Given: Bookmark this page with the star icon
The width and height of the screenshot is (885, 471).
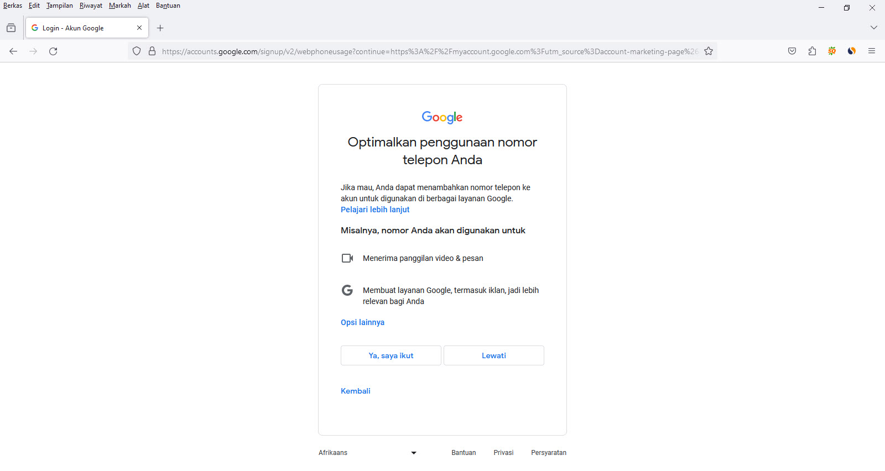Looking at the screenshot, I should tap(709, 51).
